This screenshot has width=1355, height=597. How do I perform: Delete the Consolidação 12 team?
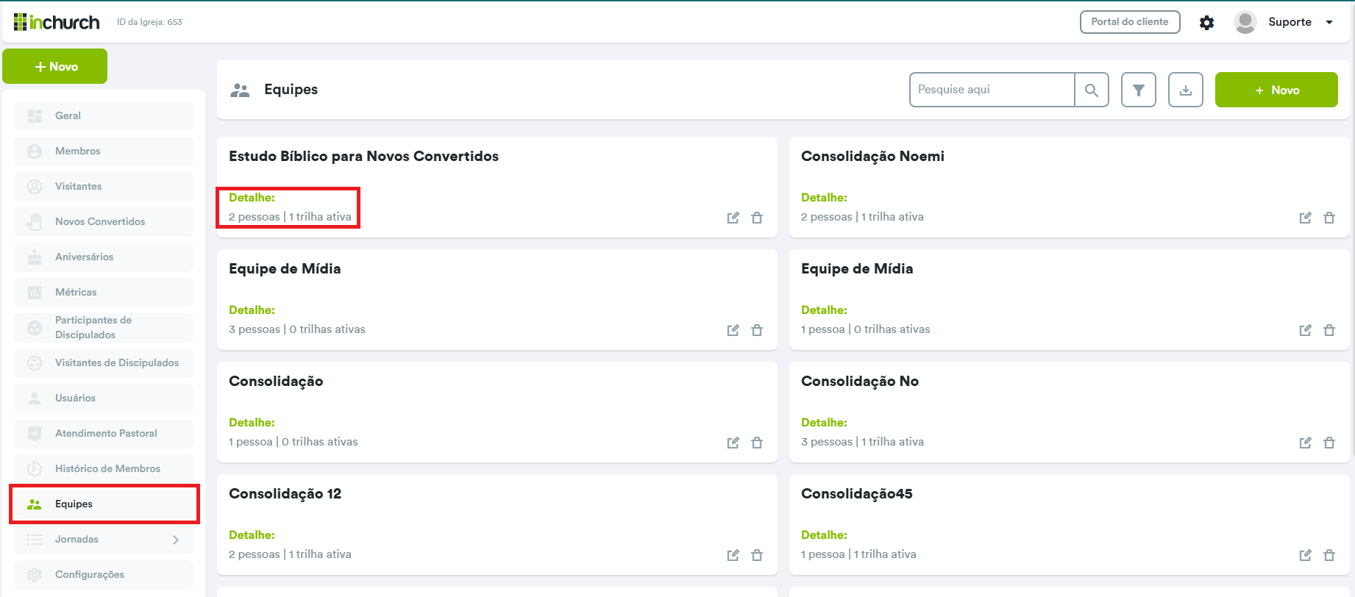coord(756,555)
